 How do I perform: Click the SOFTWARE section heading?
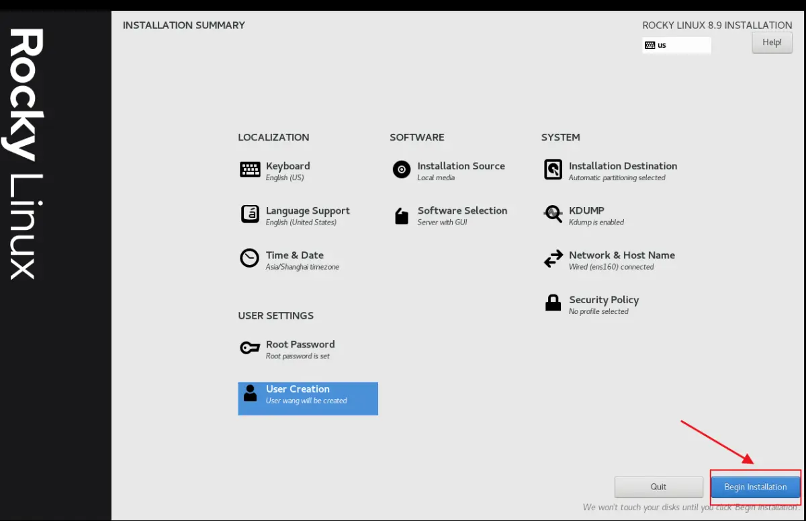pos(417,137)
